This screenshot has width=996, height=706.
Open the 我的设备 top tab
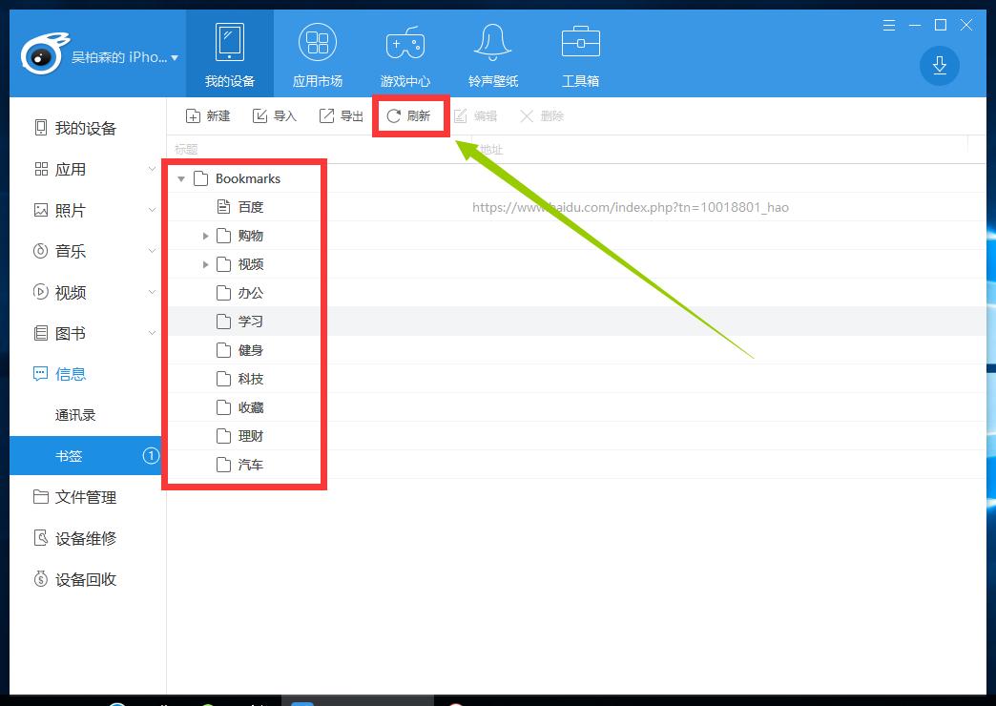(229, 54)
